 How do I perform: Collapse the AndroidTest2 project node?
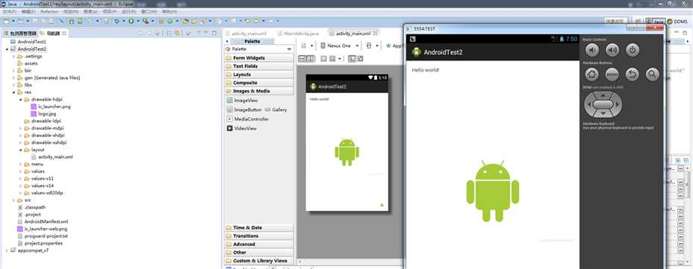click(x=7, y=49)
